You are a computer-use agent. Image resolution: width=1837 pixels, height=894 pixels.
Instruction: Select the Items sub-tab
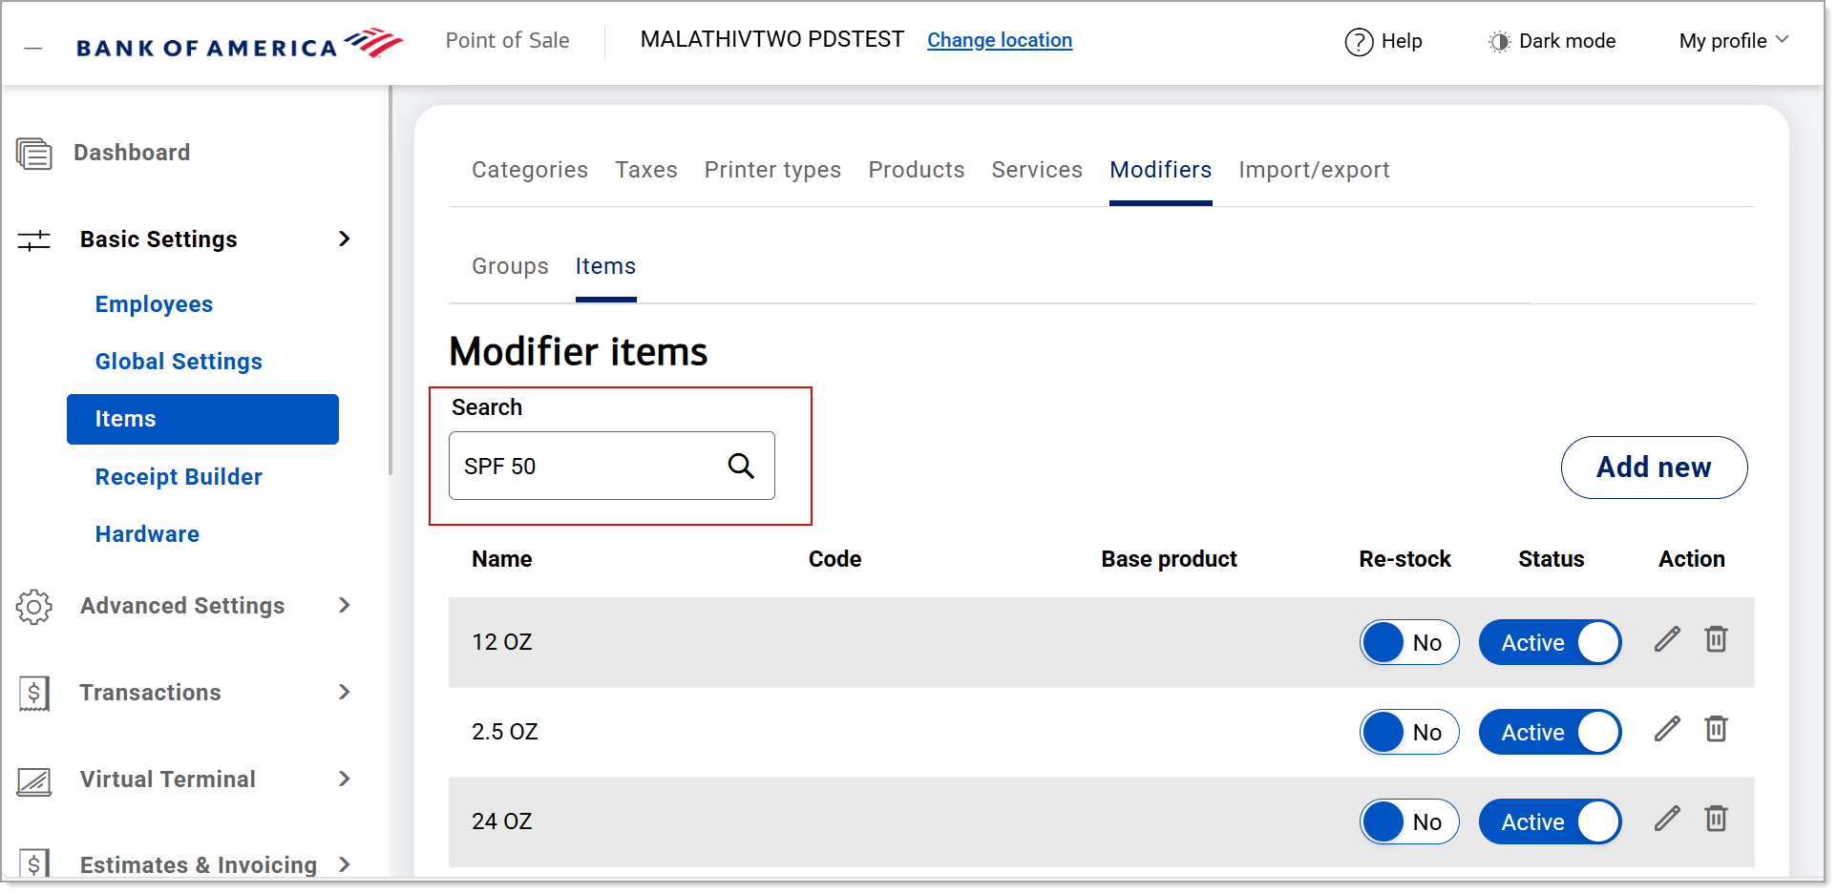[605, 267]
